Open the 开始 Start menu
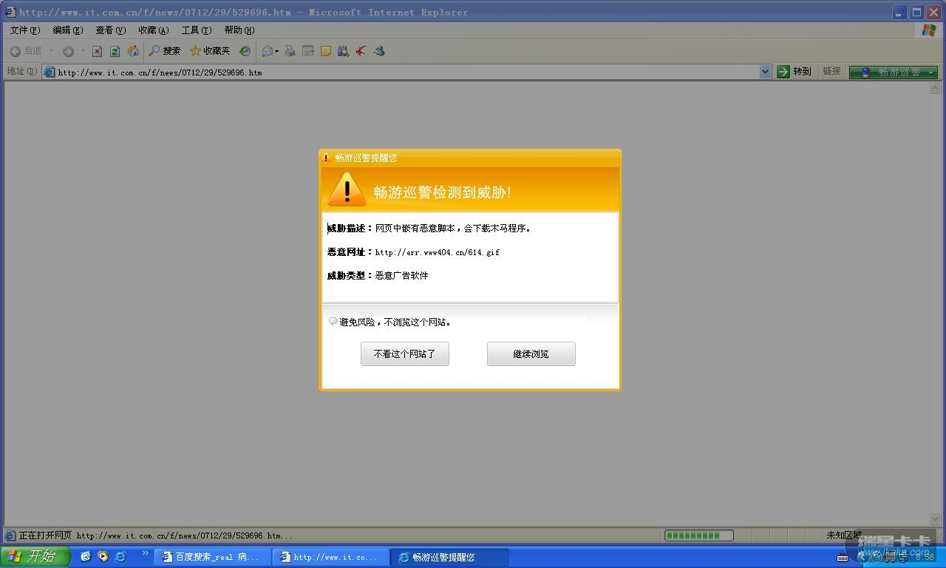The height and width of the screenshot is (568, 946). 35,557
